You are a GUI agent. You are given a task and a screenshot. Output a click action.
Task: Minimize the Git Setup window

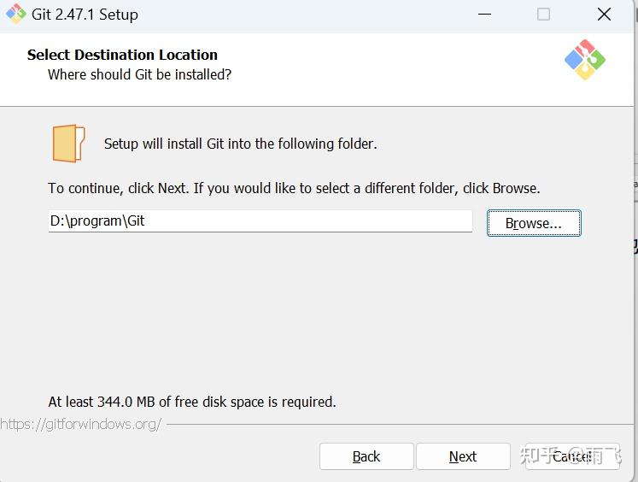[485, 15]
